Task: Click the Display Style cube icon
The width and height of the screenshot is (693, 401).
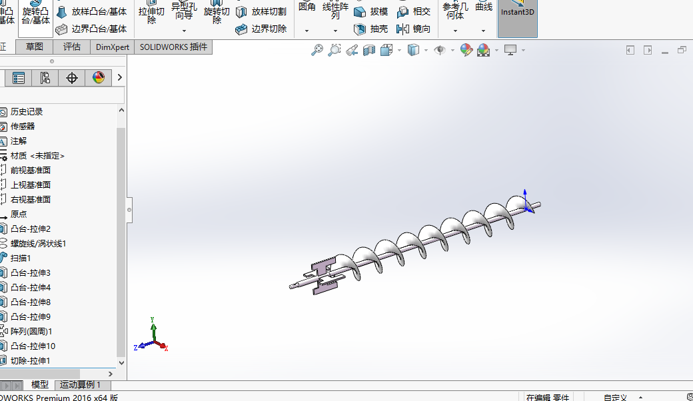Action: pos(413,50)
